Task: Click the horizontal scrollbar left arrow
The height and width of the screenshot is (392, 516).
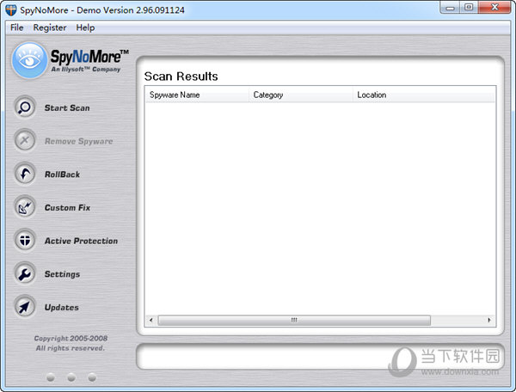Action: 151,320
